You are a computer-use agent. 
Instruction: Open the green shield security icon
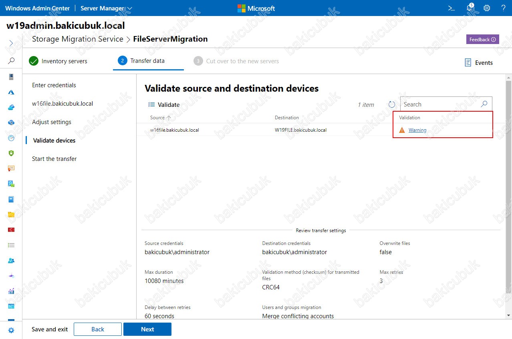(11, 153)
